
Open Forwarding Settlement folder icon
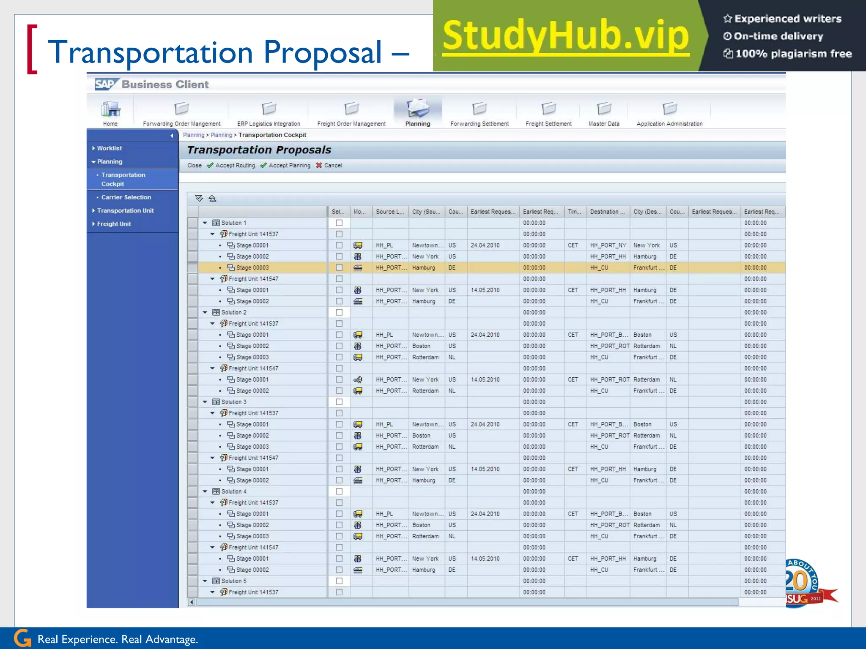coord(480,109)
